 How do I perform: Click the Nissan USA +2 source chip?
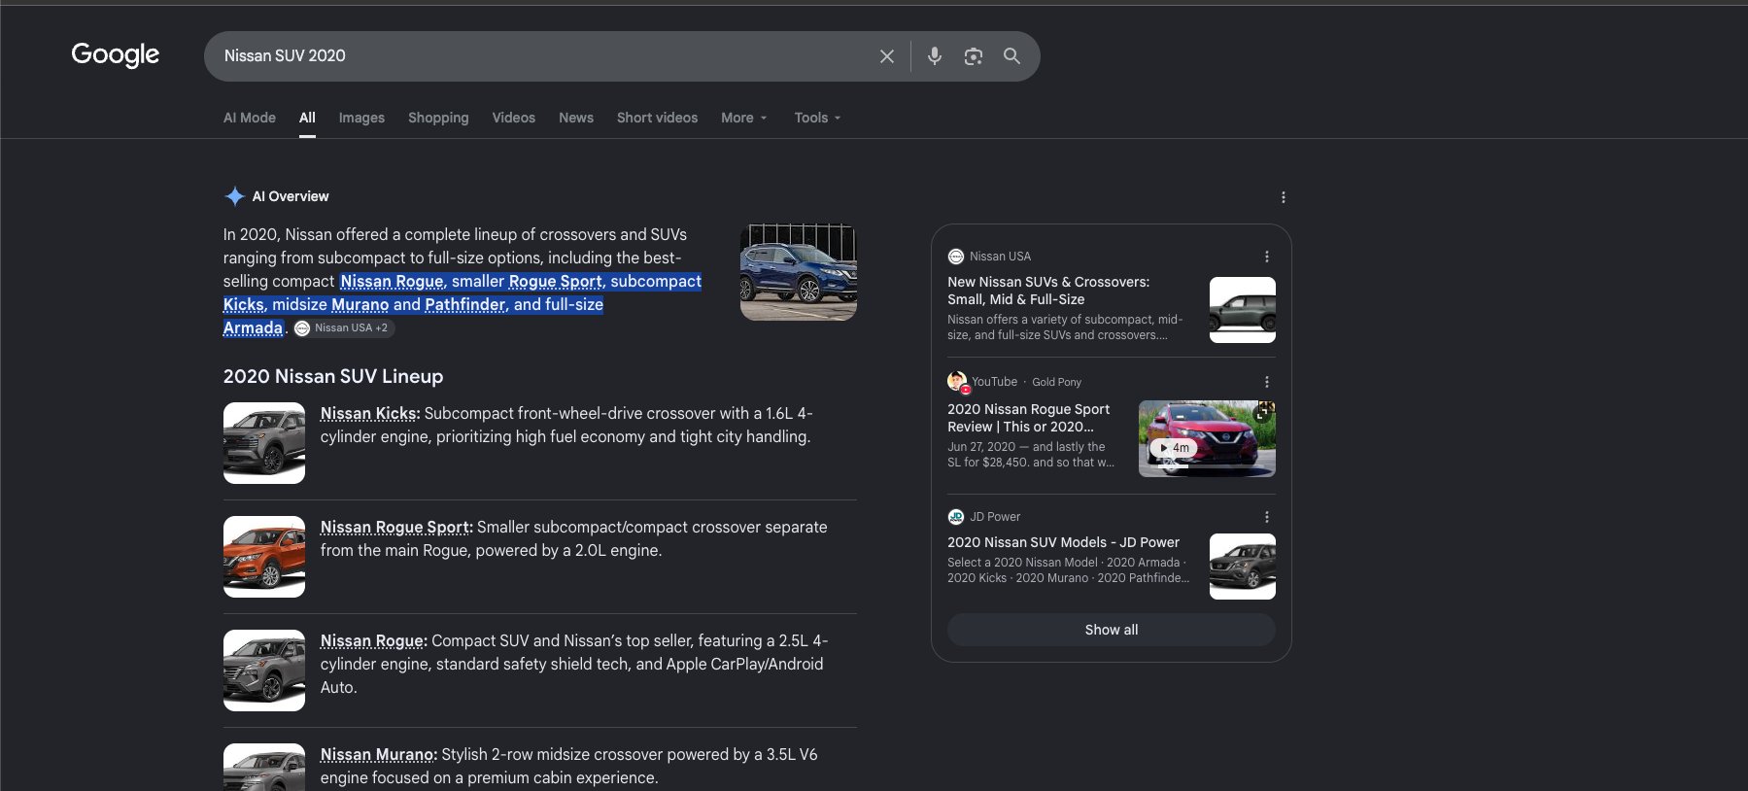point(344,328)
